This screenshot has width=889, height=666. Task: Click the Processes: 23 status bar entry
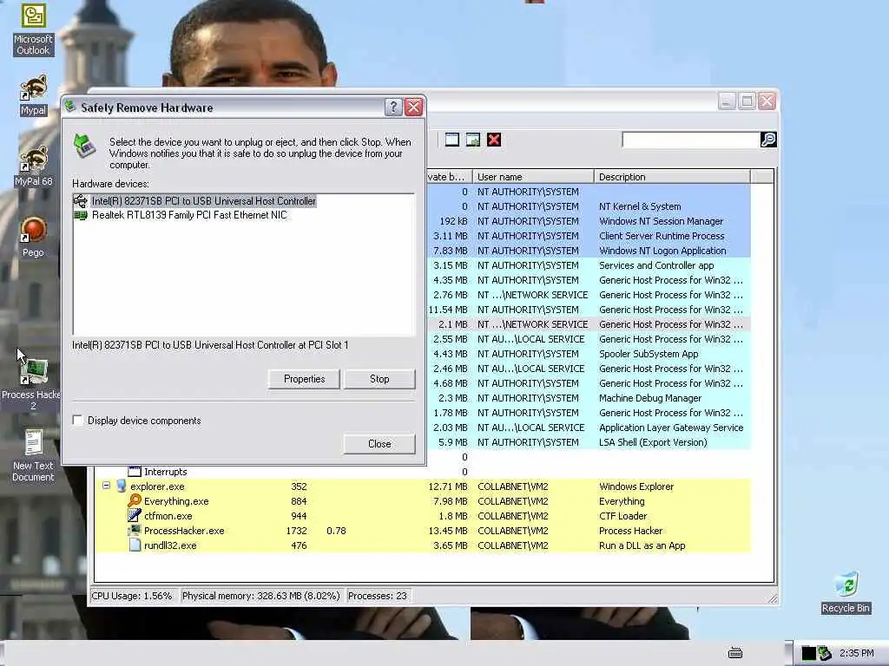click(x=377, y=596)
